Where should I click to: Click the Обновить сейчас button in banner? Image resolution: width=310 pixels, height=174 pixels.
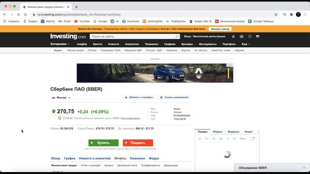pos(220,29)
